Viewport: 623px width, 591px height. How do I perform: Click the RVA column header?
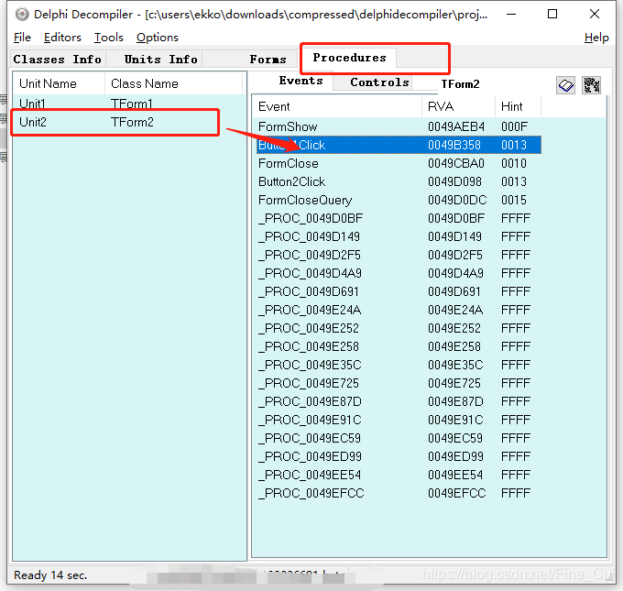(x=458, y=106)
